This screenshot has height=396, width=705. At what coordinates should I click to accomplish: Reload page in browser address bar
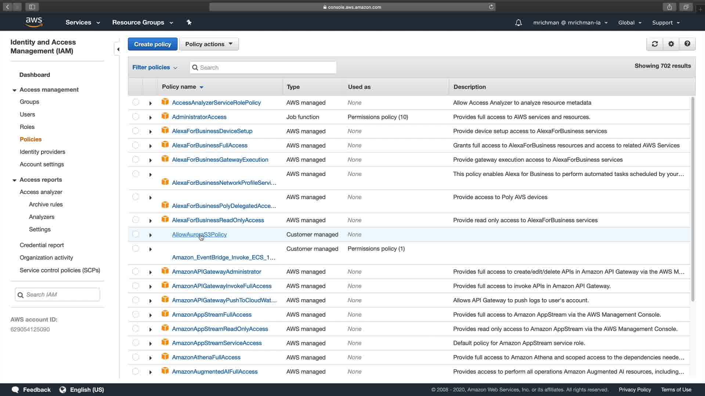pos(491,7)
